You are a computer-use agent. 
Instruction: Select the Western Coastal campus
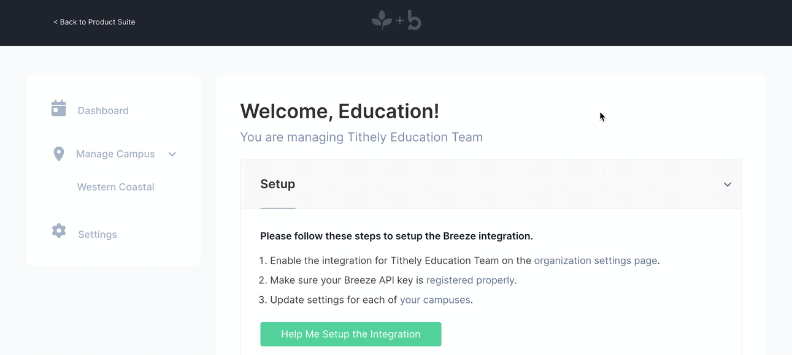[x=115, y=187]
